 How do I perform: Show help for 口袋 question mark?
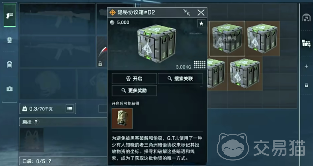pyautogui.click(x=50, y=161)
